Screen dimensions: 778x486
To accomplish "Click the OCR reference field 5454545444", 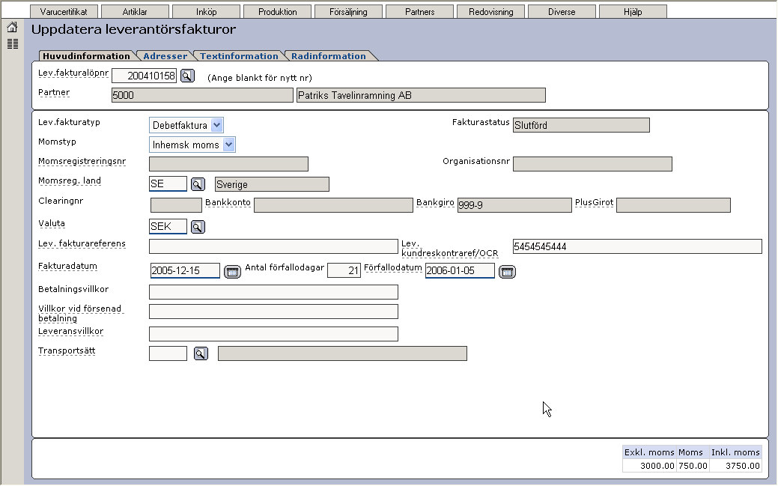I will 637,246.
